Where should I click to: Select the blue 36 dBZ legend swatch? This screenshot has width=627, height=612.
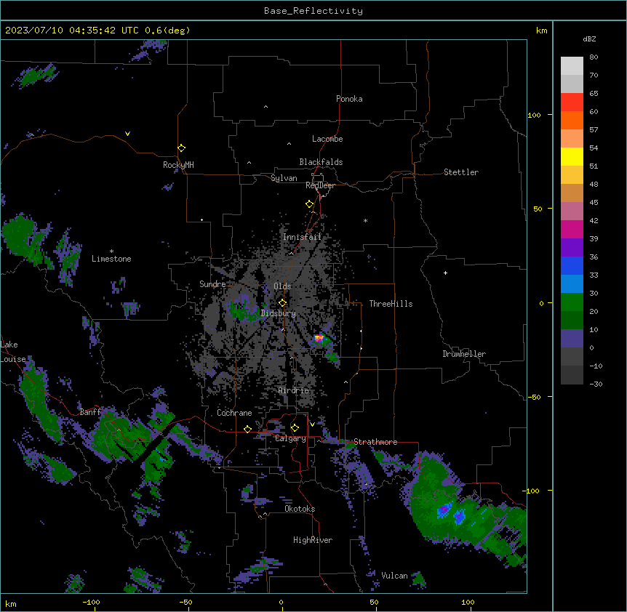tap(572, 265)
